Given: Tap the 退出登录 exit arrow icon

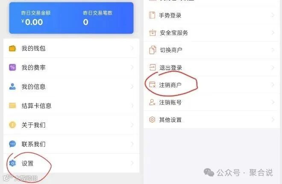Looking at the screenshot, I should [x=153, y=67].
